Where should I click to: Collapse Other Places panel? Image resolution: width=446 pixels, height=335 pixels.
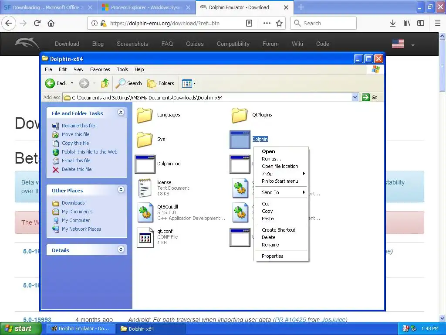click(121, 190)
